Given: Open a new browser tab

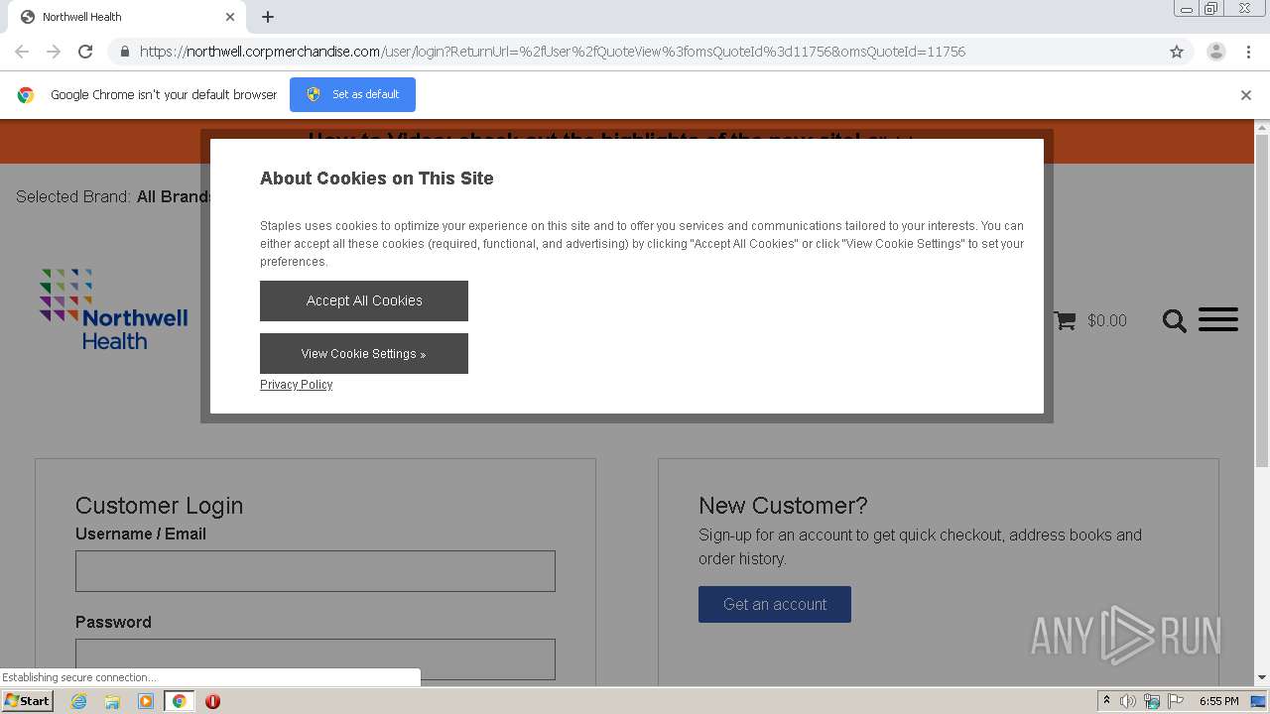Looking at the screenshot, I should [x=268, y=17].
